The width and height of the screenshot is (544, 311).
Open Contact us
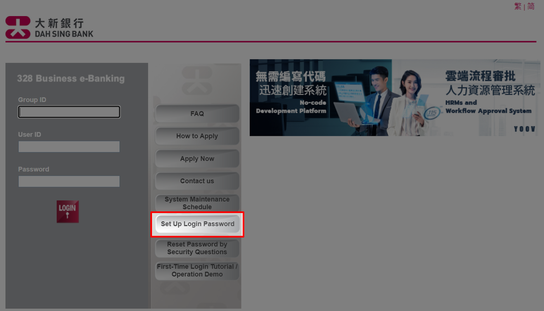click(x=197, y=181)
